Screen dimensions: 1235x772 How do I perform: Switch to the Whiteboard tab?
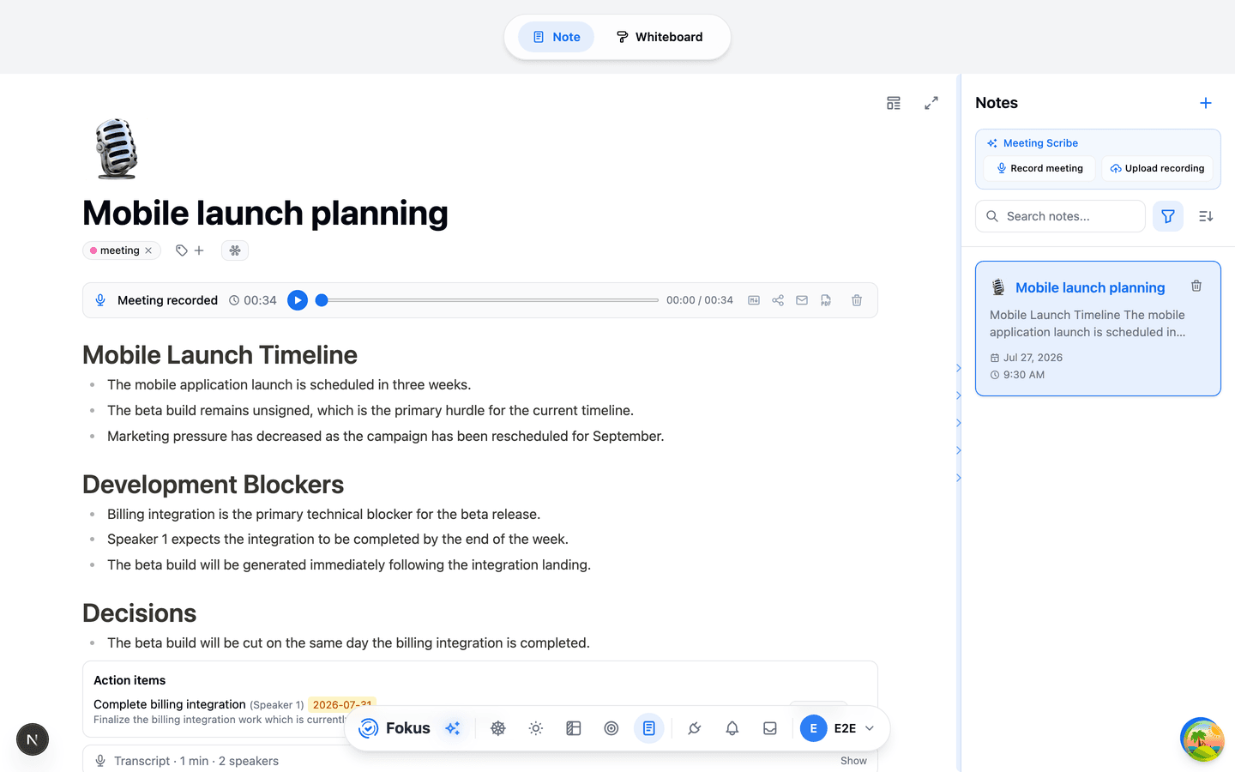click(x=660, y=37)
